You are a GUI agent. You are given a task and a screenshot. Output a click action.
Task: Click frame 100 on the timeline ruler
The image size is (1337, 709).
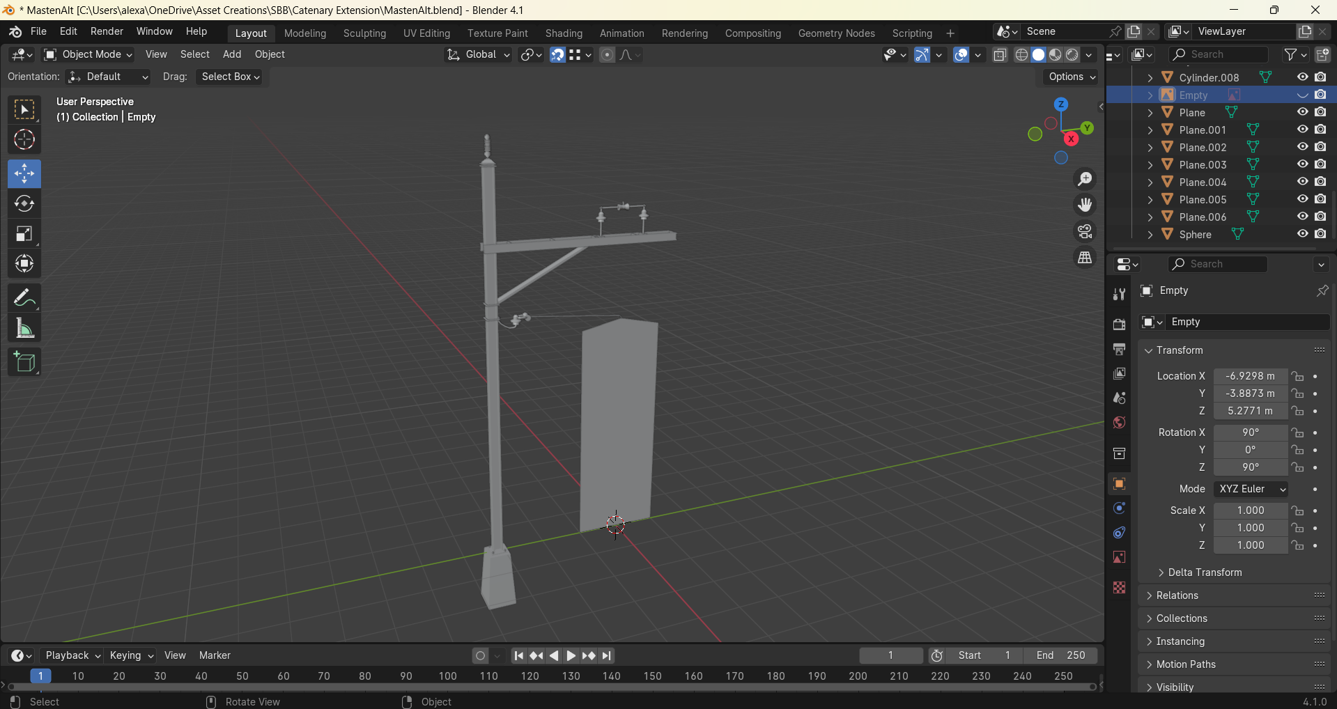point(447,676)
